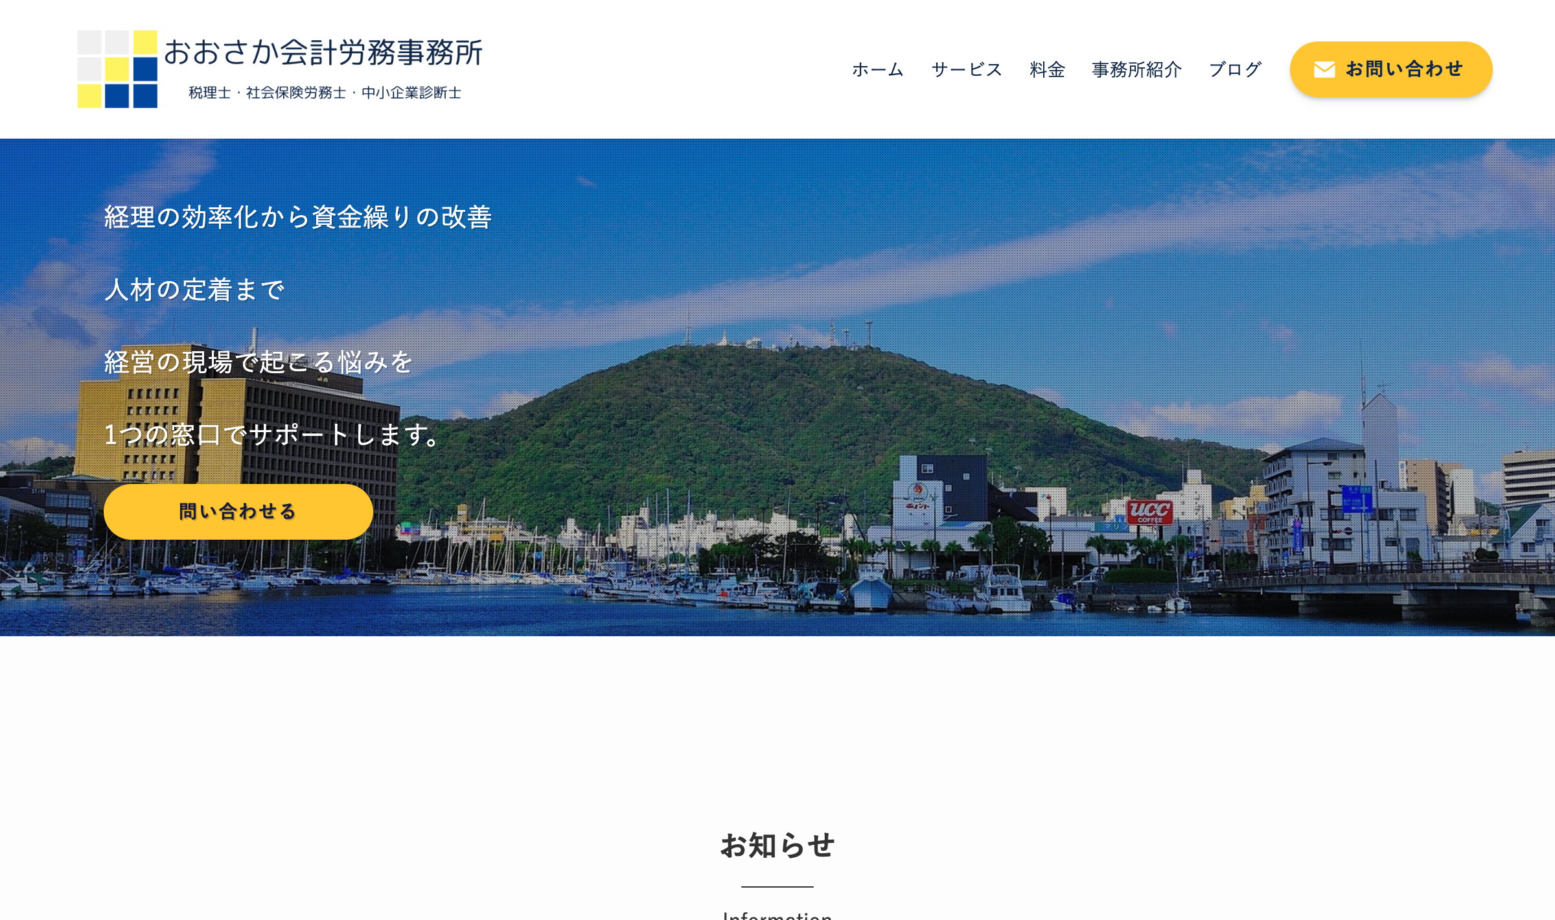Click the UCC Coffee sign in photo
The height and width of the screenshot is (920, 1555).
coord(1149,512)
